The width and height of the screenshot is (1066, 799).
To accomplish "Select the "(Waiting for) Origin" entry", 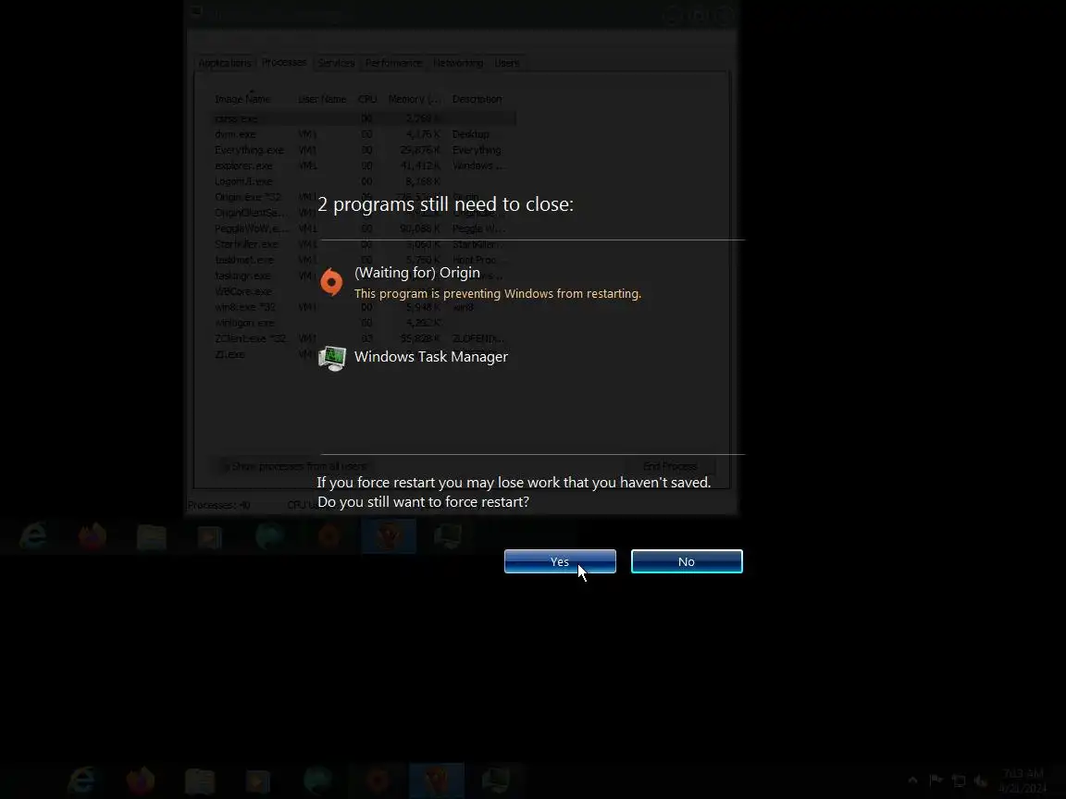I will pos(416,273).
